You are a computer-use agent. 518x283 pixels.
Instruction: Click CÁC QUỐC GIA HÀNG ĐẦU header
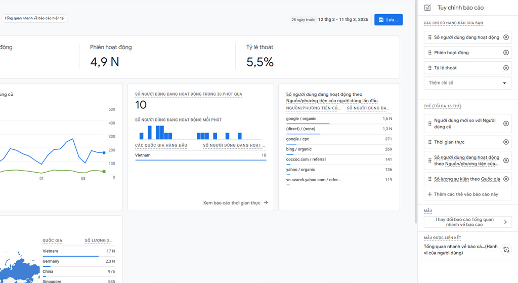pyautogui.click(x=161, y=145)
